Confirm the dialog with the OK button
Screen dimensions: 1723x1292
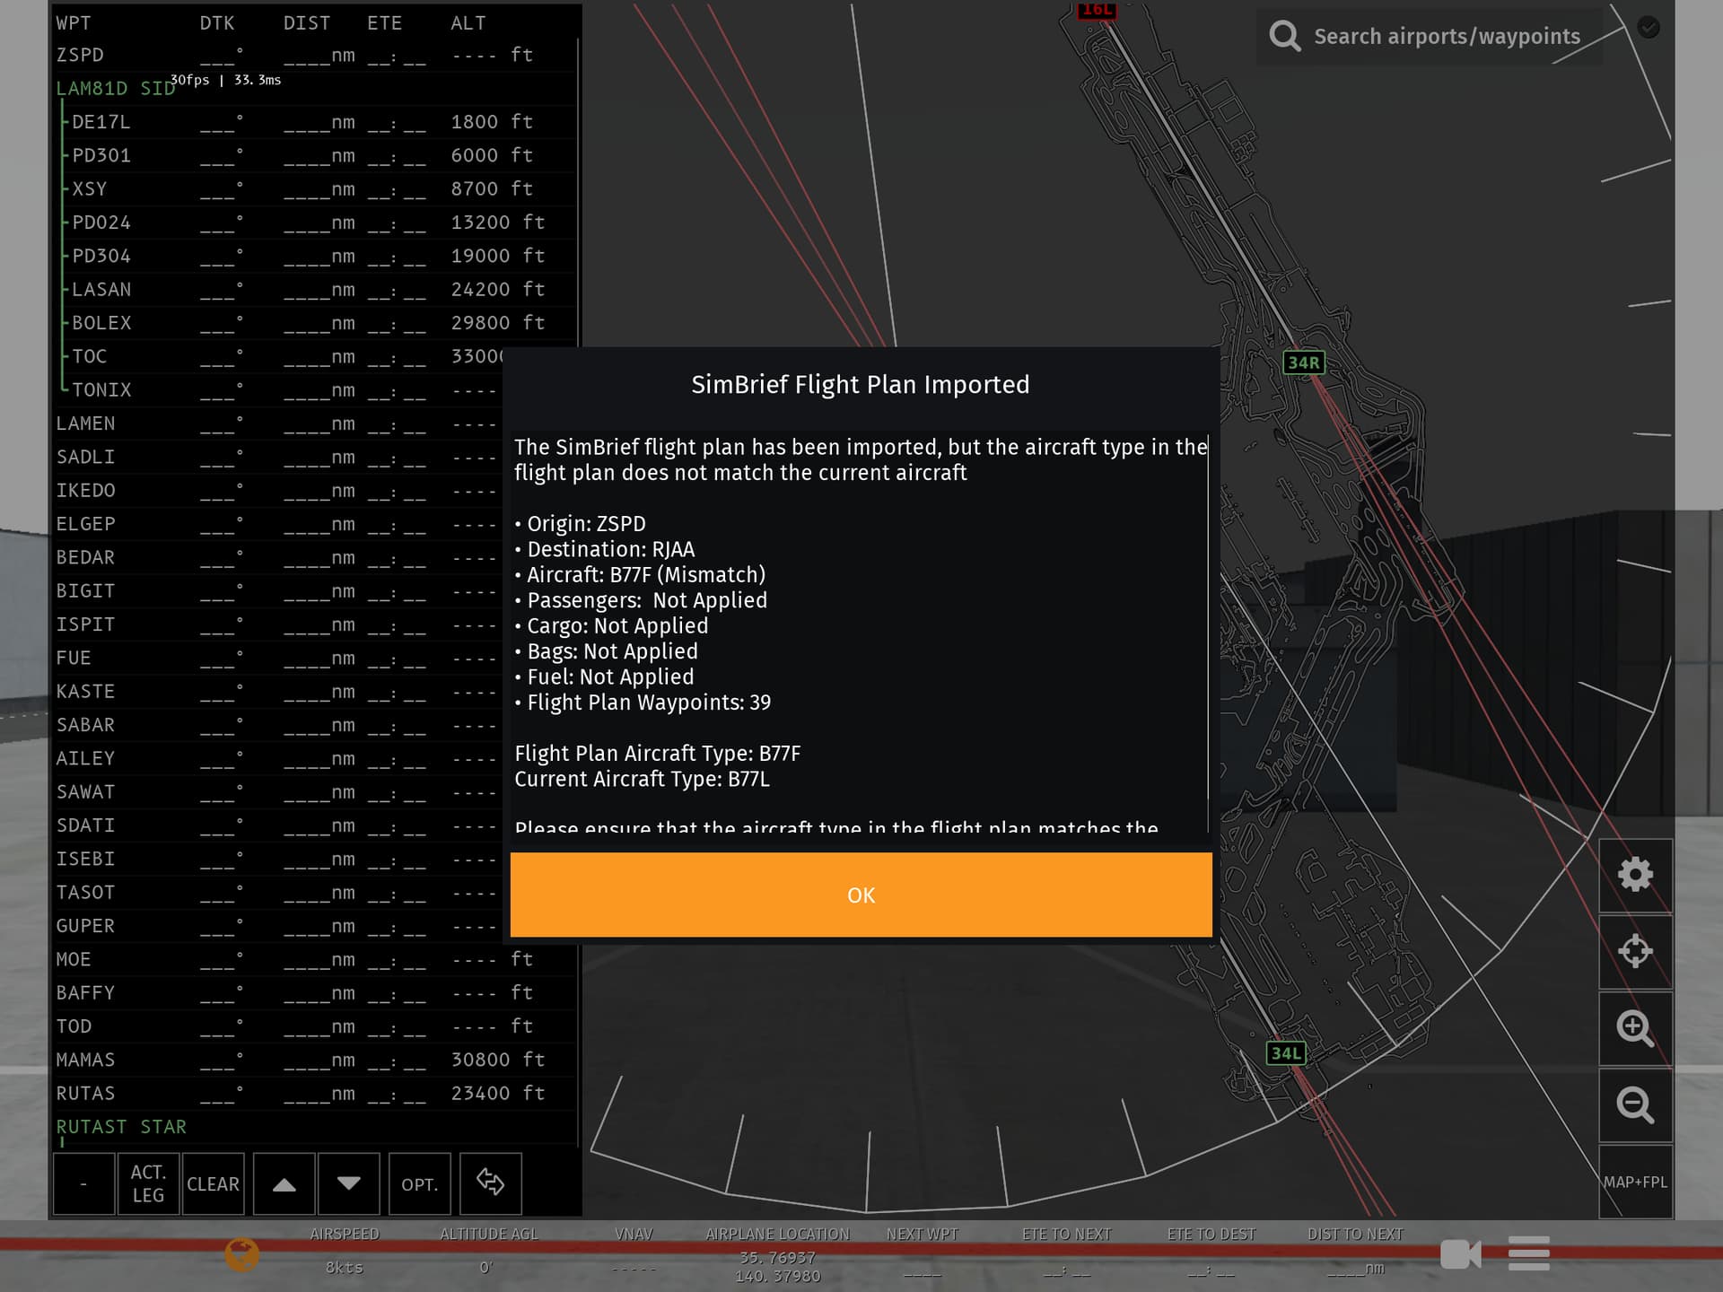(x=861, y=895)
